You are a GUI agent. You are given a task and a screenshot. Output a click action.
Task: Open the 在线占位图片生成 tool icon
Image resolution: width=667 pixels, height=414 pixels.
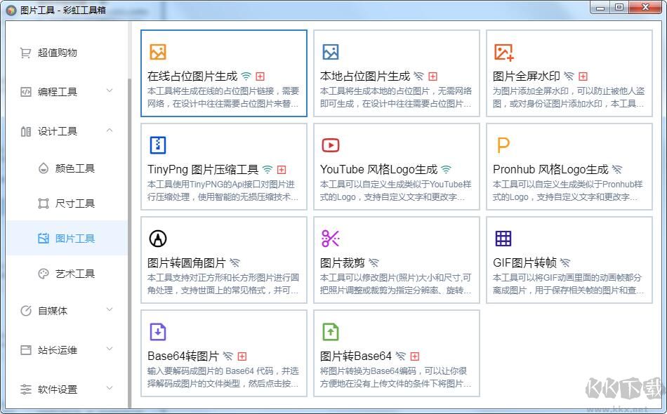point(158,51)
